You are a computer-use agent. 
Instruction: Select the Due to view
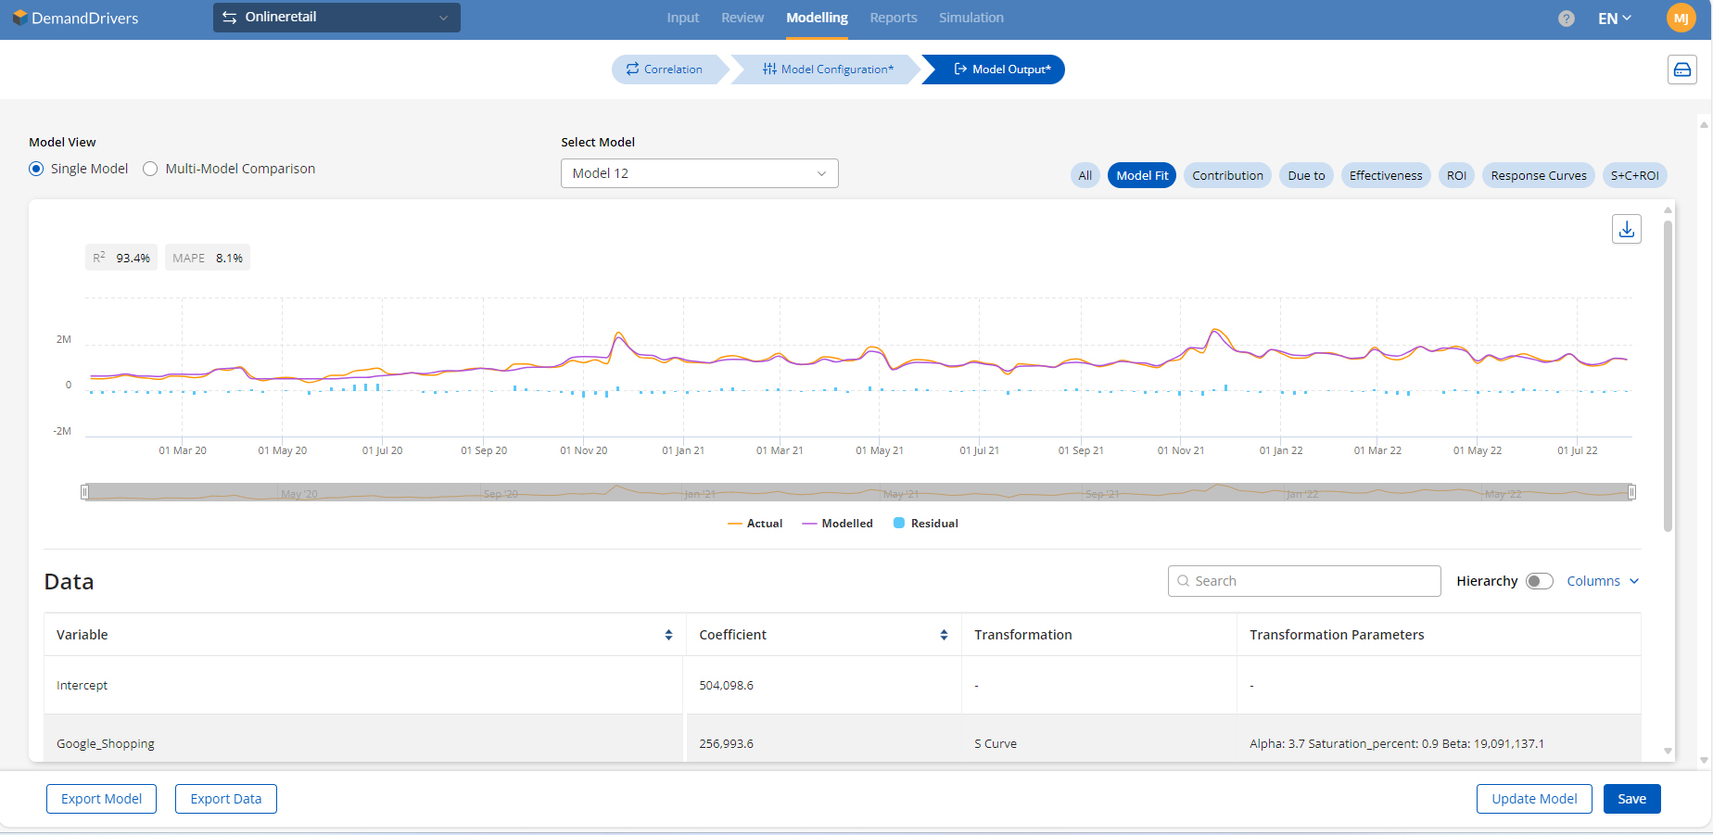click(x=1306, y=175)
